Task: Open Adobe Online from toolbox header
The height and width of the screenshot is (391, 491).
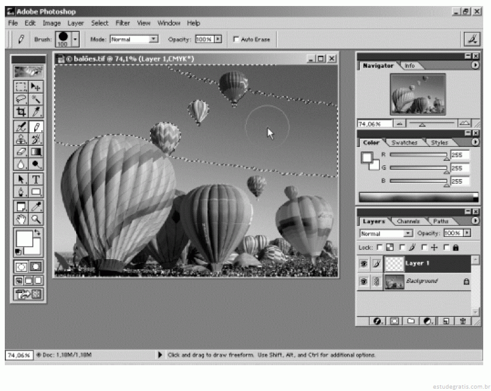Action: [x=28, y=71]
